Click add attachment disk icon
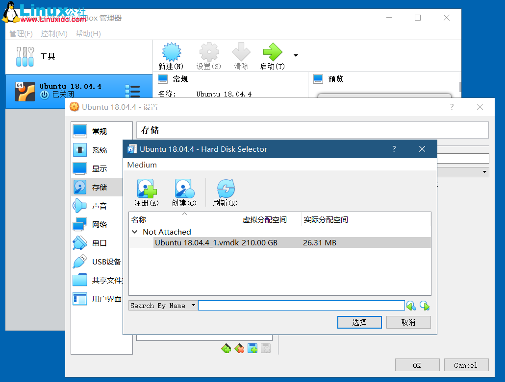Image resolution: width=505 pixels, height=382 pixels. 252,348
